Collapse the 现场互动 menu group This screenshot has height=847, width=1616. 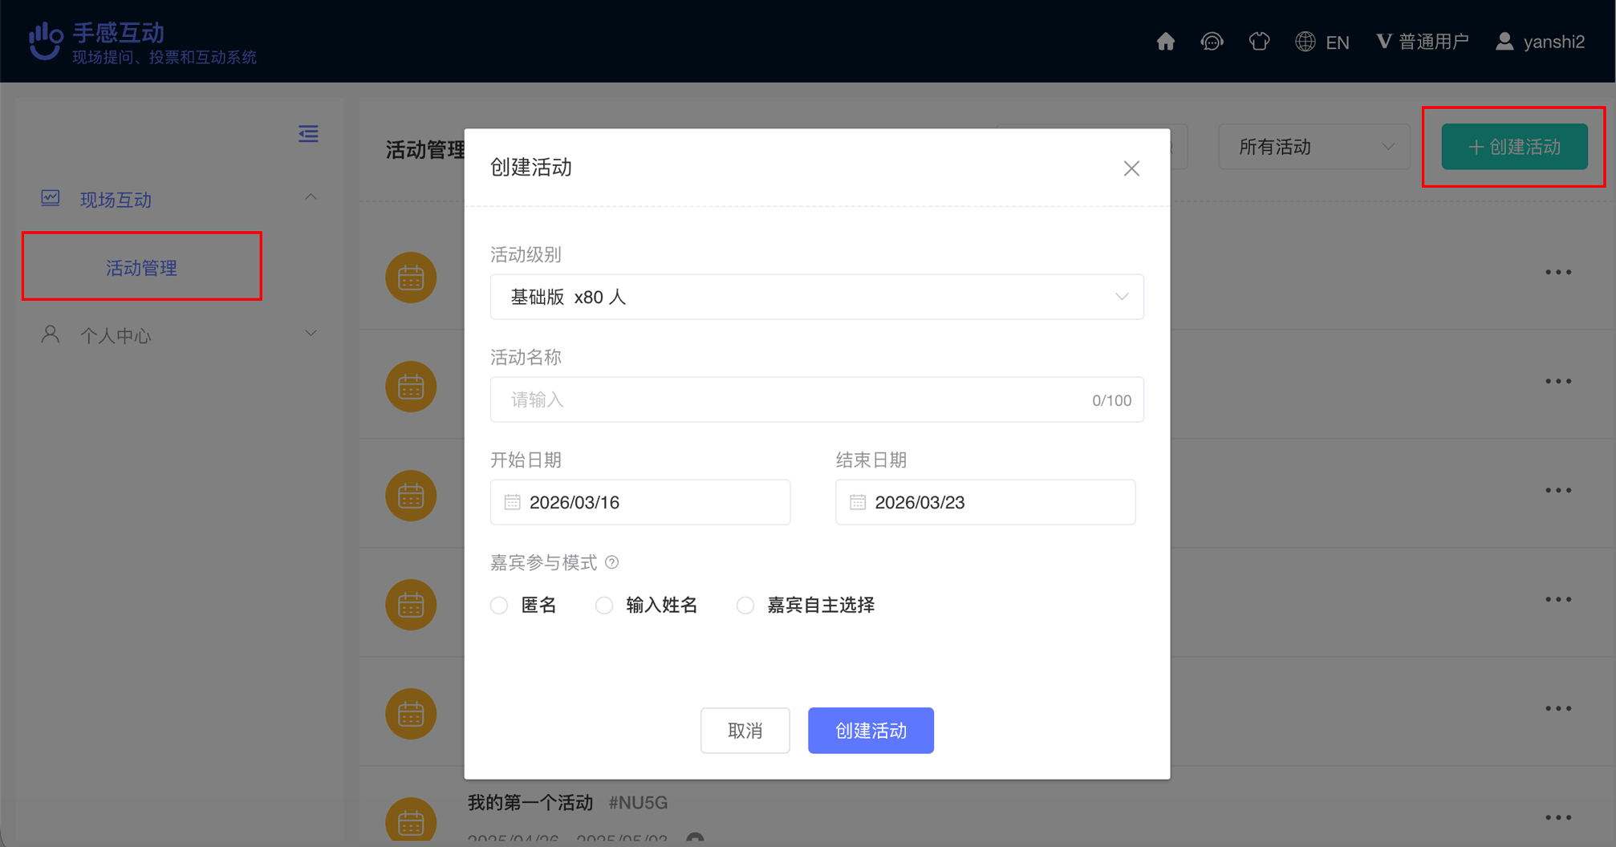click(311, 197)
